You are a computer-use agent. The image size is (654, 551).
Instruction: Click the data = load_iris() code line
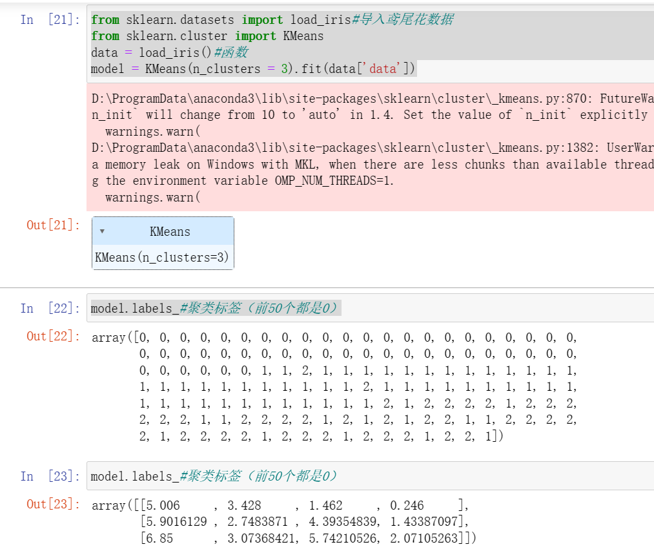(161, 52)
